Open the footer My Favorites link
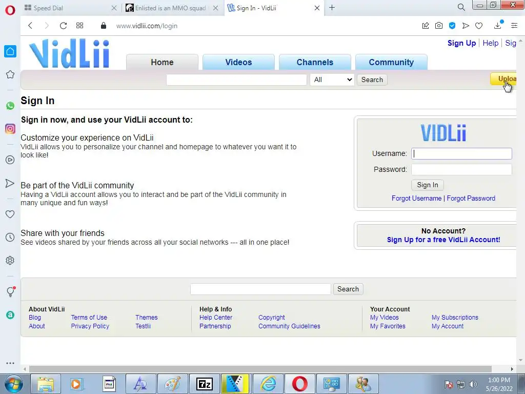This screenshot has height=394, width=525. pos(388,326)
